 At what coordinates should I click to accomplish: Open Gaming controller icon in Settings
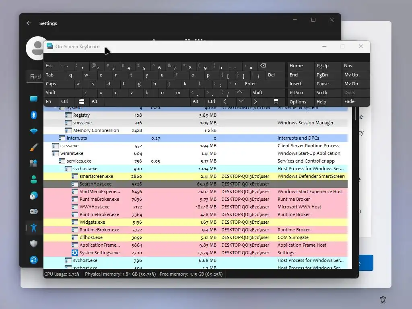(34, 212)
